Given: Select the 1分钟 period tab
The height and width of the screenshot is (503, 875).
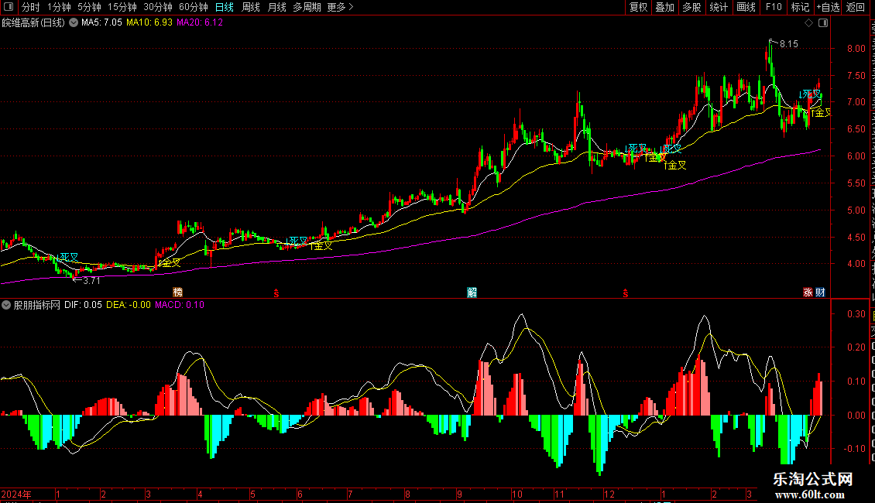Looking at the screenshot, I should [x=59, y=7].
